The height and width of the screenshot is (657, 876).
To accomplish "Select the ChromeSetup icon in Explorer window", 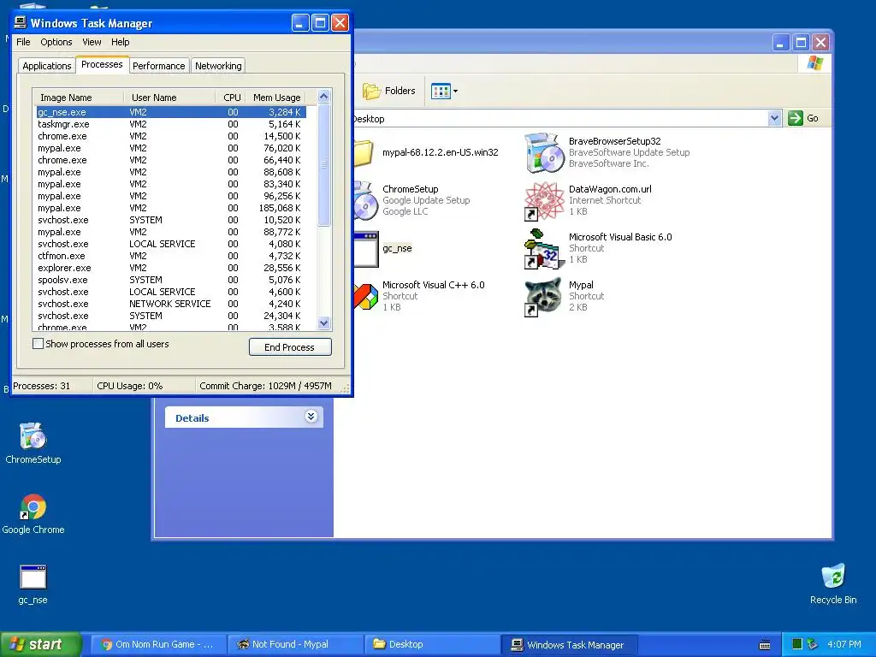I will point(366,200).
